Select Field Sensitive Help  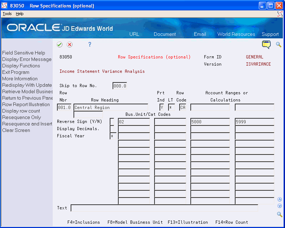coord(24,53)
